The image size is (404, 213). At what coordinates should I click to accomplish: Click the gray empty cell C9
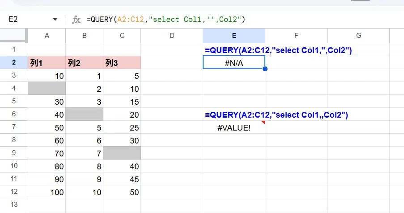click(122, 153)
